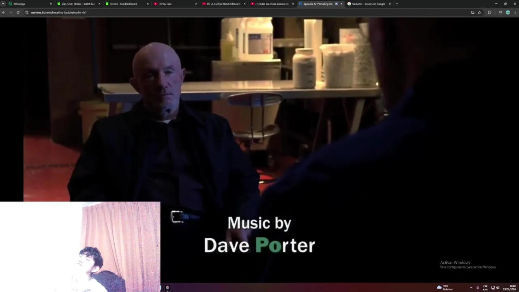Close the Episodio 4x1 Breaking Bad tab
This screenshot has width=519, height=292.
coord(341,4)
